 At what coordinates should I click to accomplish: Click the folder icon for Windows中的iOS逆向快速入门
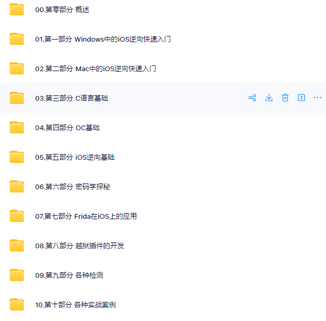click(17, 39)
